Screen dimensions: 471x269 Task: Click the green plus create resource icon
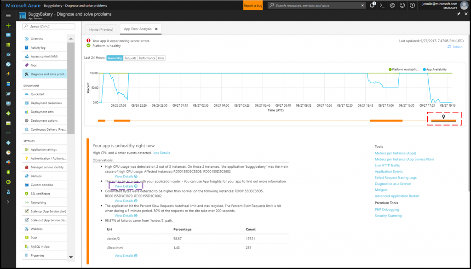point(8,25)
